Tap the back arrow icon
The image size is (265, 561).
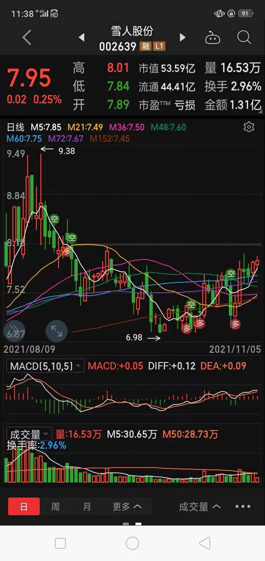click(26, 38)
